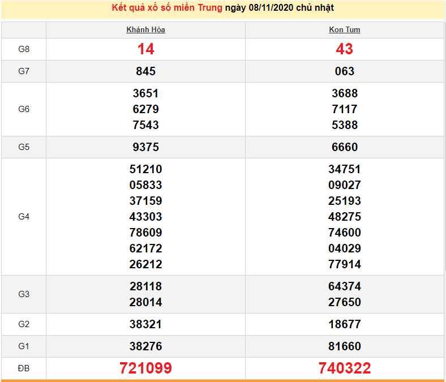
Task: Click the G4 row label
Action: (x=24, y=217)
